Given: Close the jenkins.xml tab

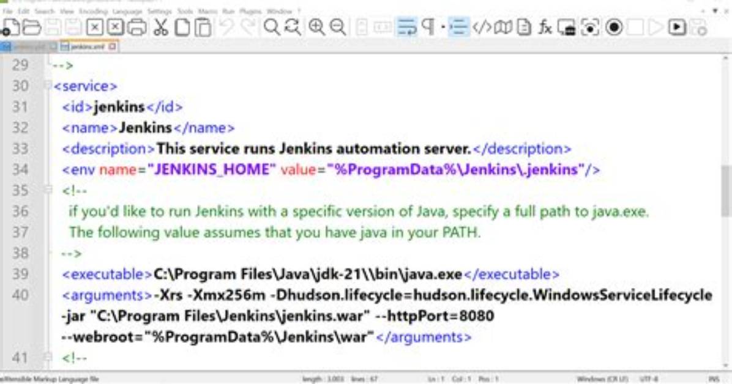Looking at the screenshot, I should pyautogui.click(x=113, y=46).
